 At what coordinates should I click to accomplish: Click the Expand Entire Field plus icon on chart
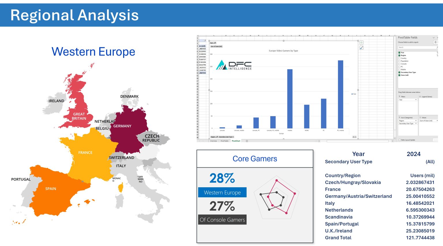tap(354, 137)
